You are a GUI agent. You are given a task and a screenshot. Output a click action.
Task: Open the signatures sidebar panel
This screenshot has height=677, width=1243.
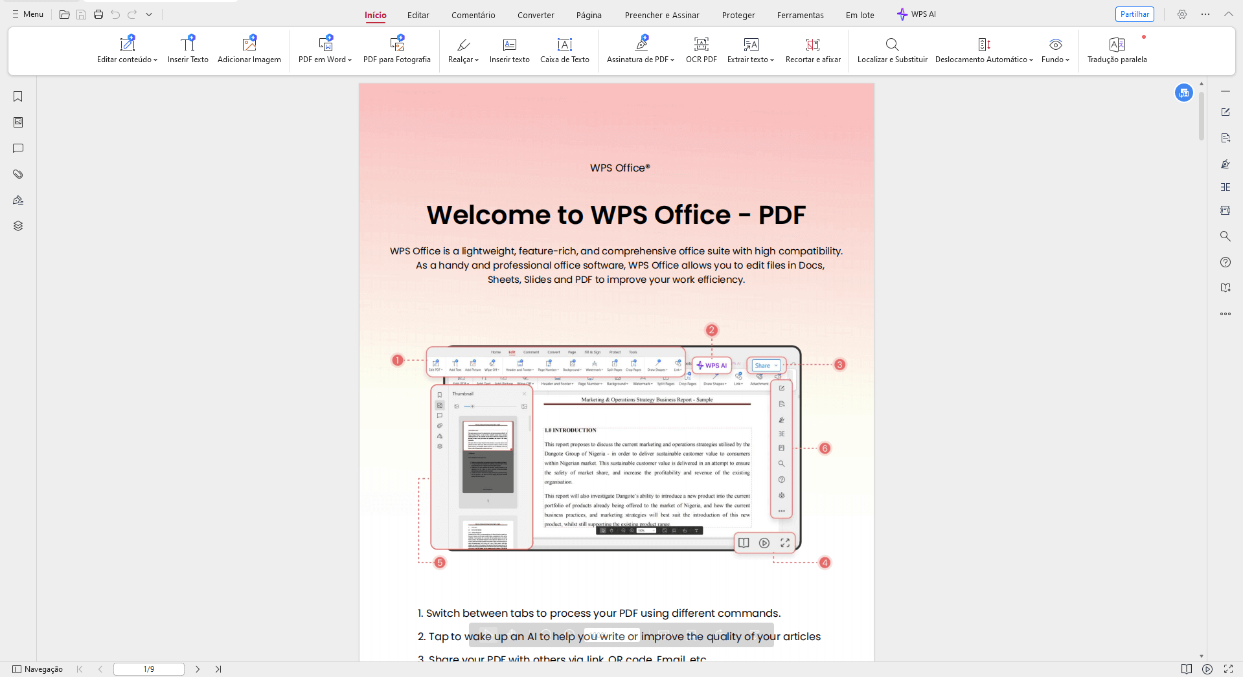pyautogui.click(x=18, y=200)
